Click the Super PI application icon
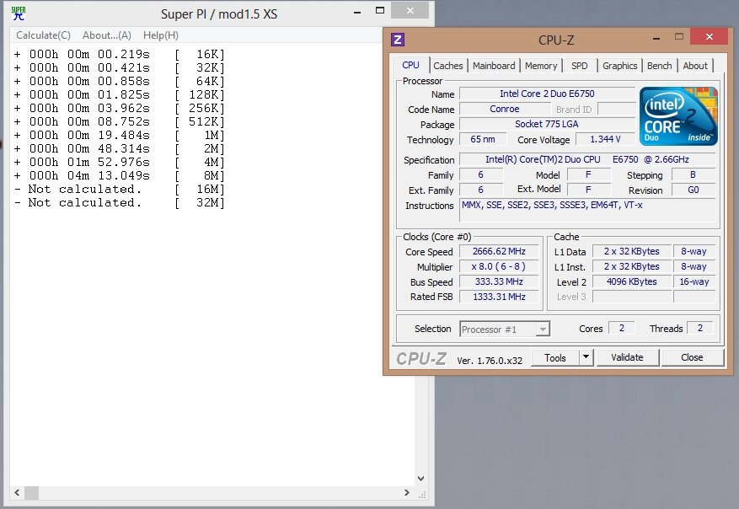This screenshot has width=739, height=509. (x=18, y=13)
